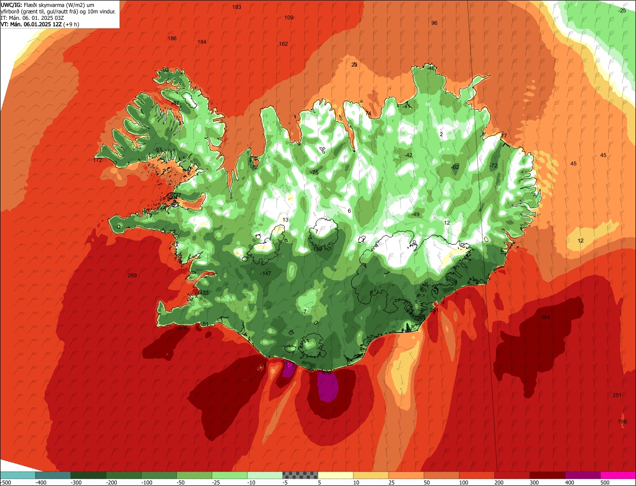Click the '500' legend label

[x=605, y=482]
